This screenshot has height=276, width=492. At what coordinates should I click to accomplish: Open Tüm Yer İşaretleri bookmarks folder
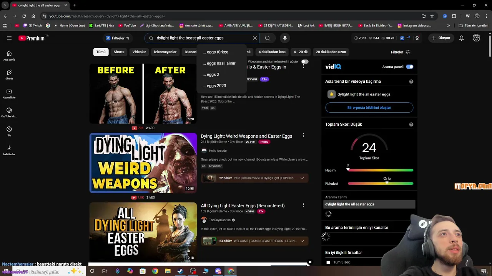click(x=473, y=26)
